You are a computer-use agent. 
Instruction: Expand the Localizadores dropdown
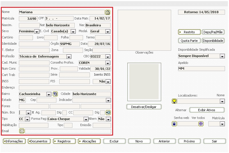coord(222,101)
